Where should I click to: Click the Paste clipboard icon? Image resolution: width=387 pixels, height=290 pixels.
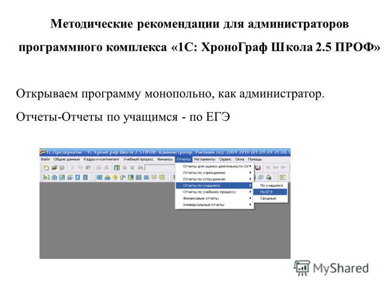click(x=88, y=168)
